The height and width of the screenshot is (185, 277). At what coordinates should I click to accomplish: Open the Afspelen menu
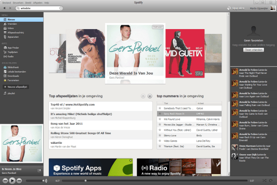[38, 3]
